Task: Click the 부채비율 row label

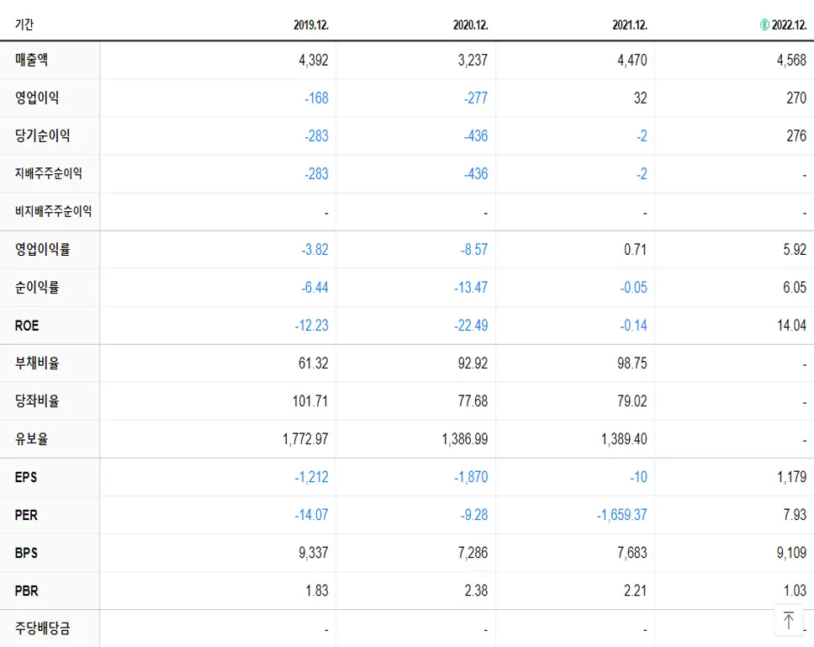Action: click(x=37, y=363)
